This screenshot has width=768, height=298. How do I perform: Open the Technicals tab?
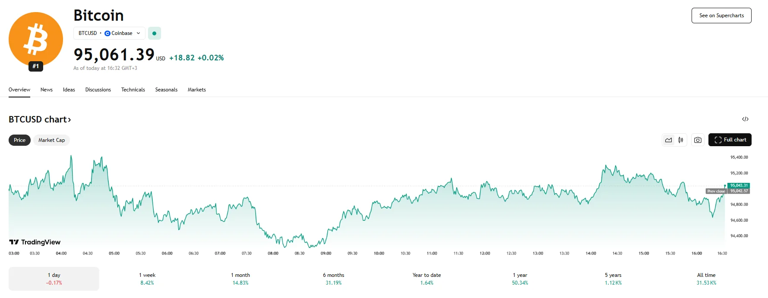(133, 90)
